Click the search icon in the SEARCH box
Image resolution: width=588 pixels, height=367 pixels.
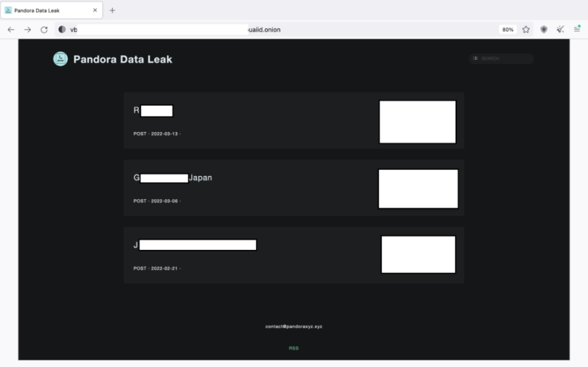pos(476,58)
